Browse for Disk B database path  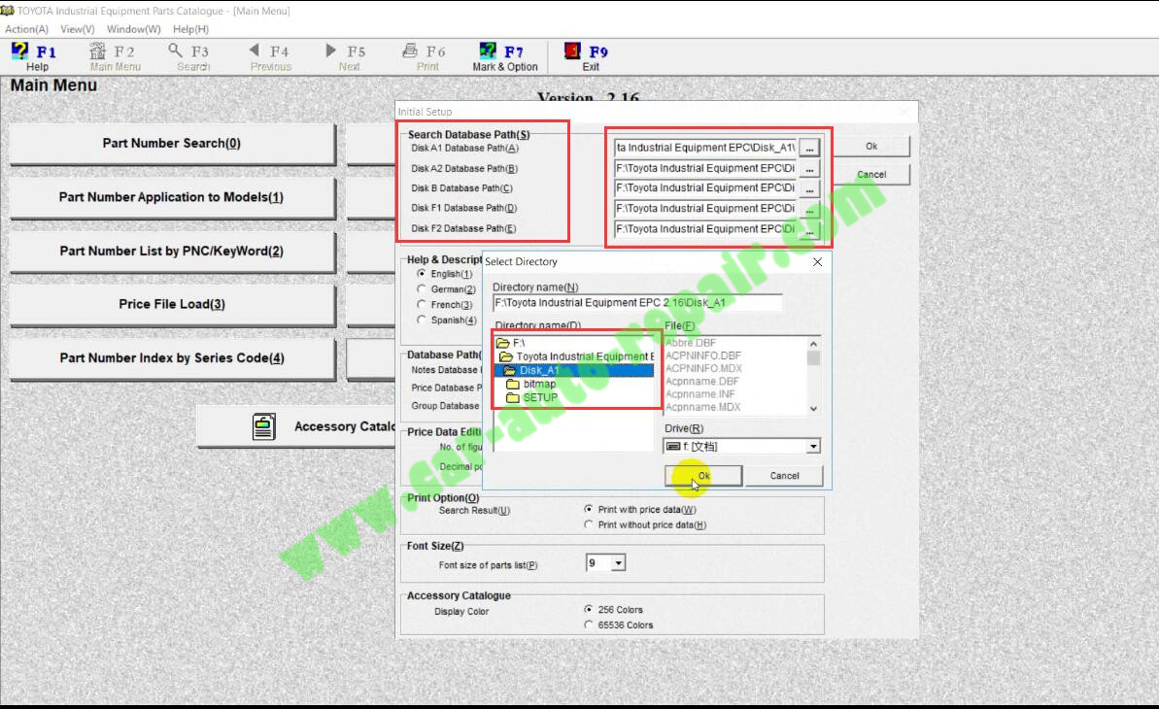point(810,188)
